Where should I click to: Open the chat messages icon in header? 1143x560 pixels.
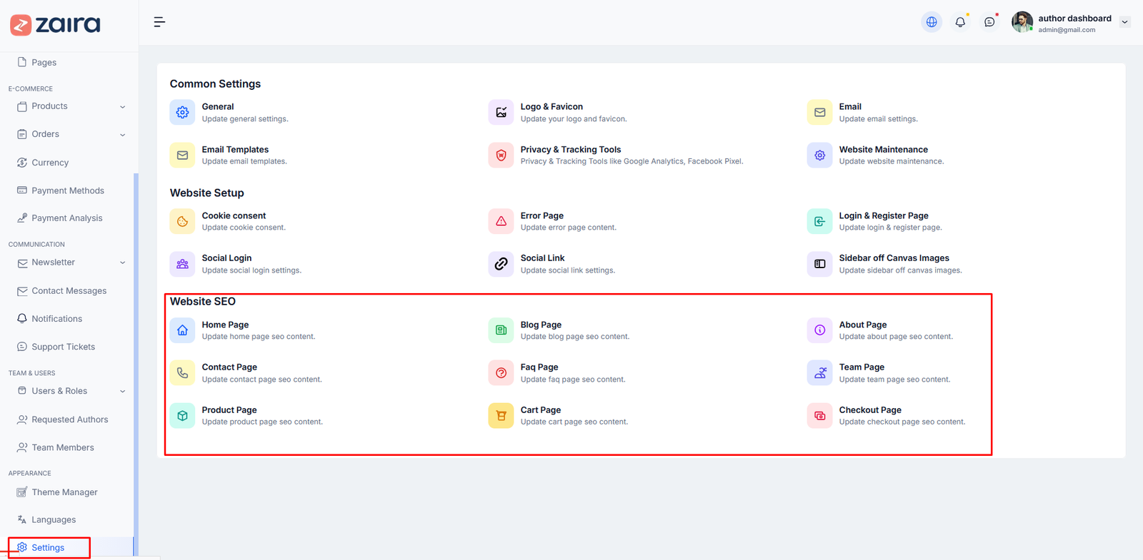(989, 22)
